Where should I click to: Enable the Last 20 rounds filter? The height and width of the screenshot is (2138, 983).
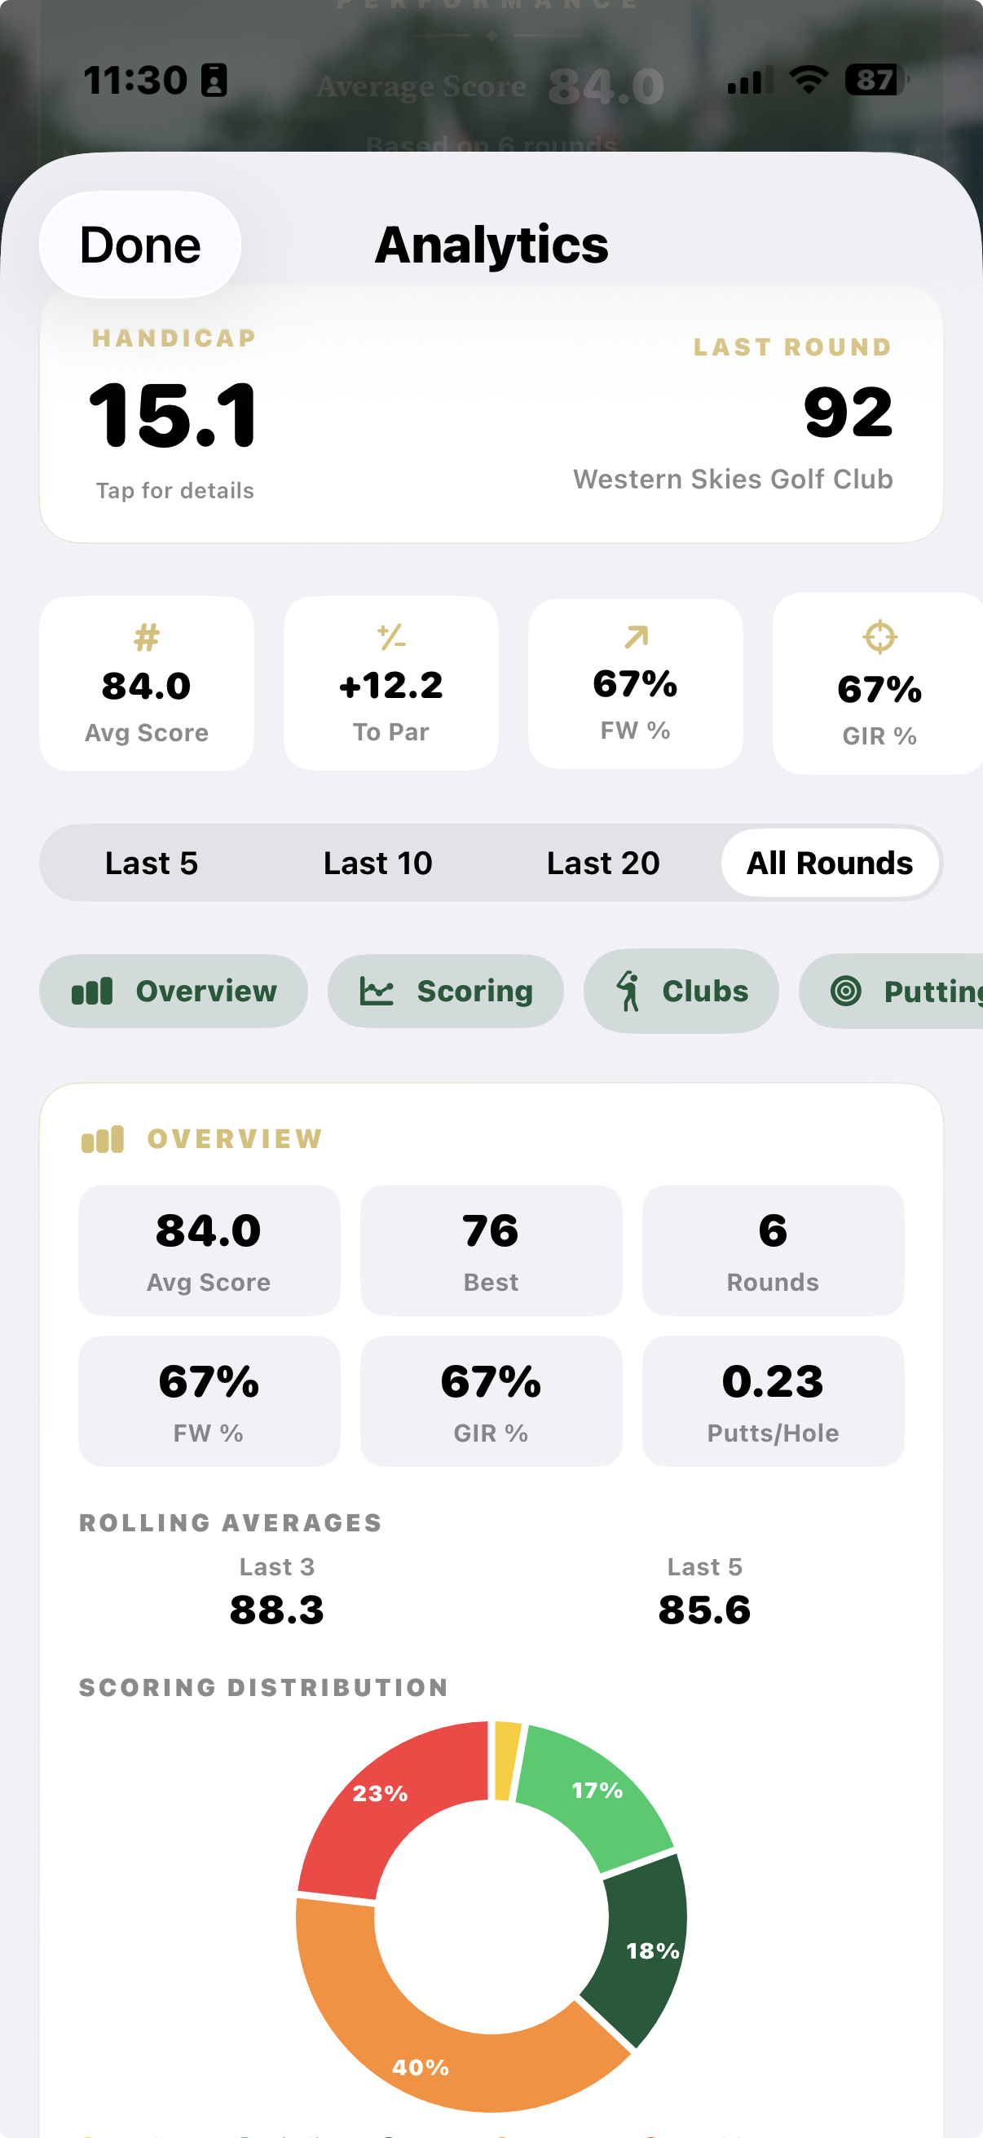pyautogui.click(x=604, y=864)
